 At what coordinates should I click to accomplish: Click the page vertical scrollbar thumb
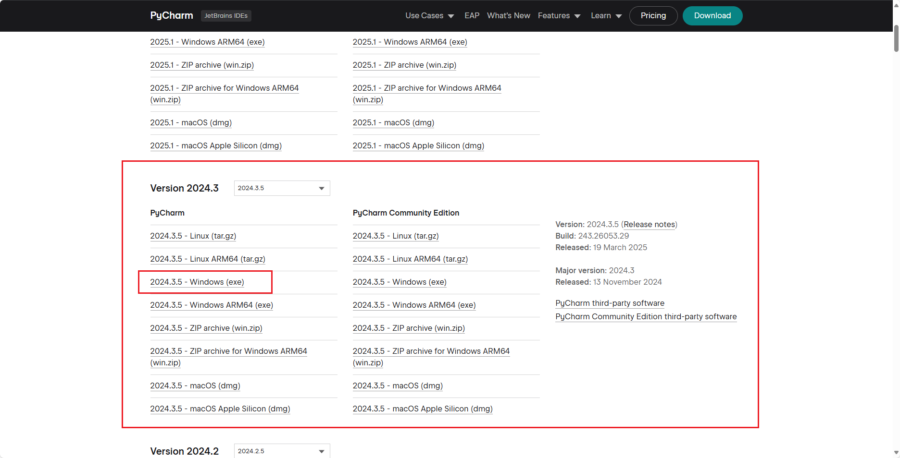pyautogui.click(x=896, y=38)
